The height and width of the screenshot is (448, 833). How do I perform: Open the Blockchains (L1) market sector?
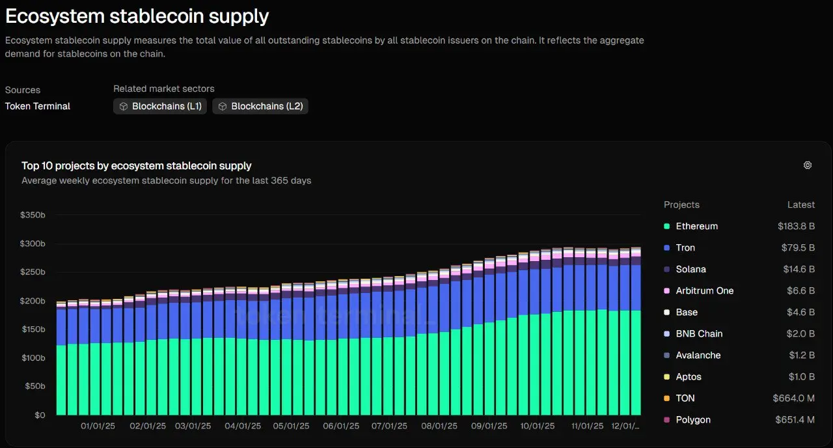pos(159,106)
